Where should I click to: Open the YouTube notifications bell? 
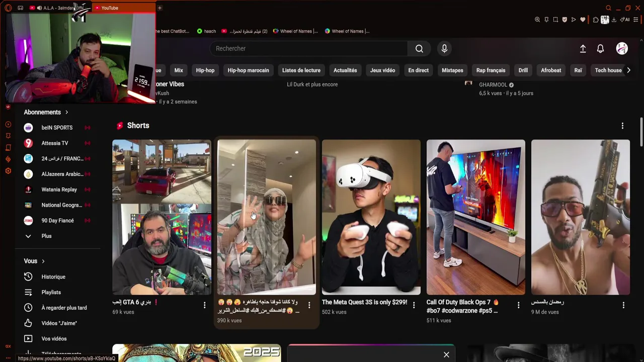click(600, 49)
